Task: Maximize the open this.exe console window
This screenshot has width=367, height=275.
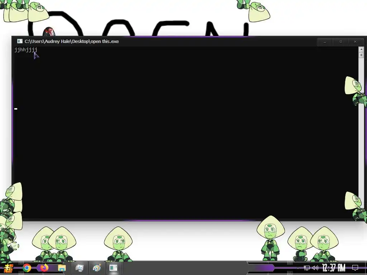Action: coord(340,42)
